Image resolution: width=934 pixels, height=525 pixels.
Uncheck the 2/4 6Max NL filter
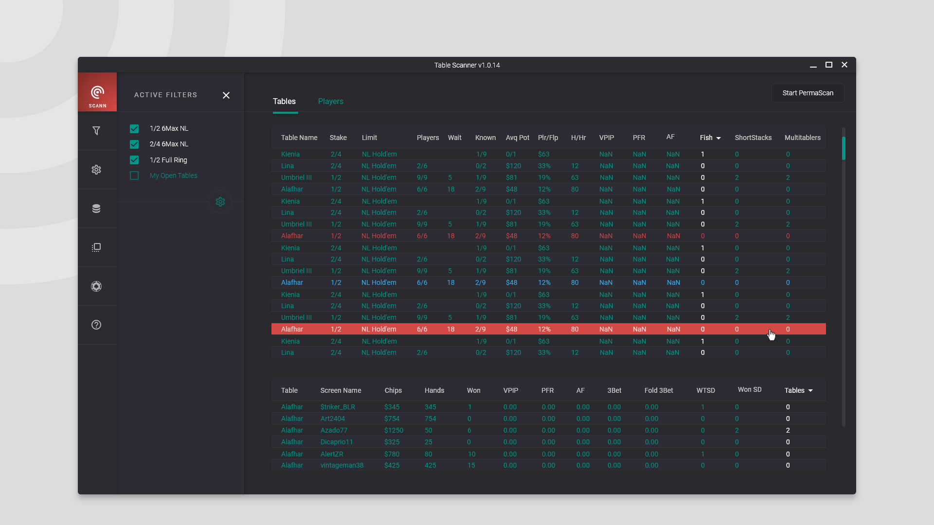point(134,144)
